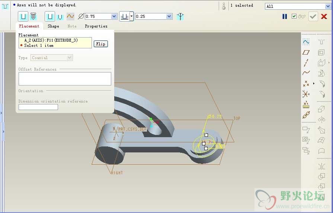Select the Sketch tool in right toolbar
The height and width of the screenshot is (213, 333).
pyautogui.click(x=306, y=42)
